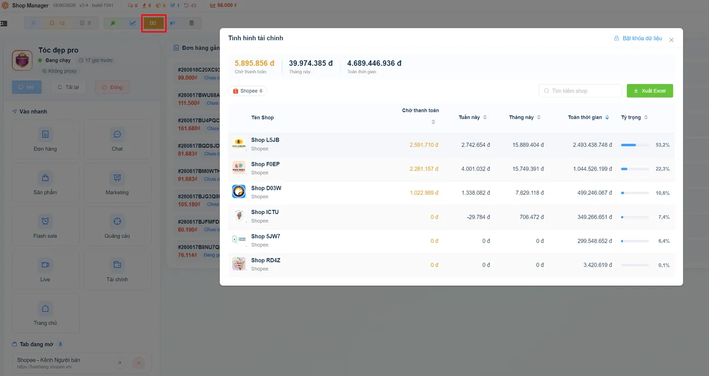Open the finance money icon in toolbar
The image size is (709, 376).
point(153,23)
